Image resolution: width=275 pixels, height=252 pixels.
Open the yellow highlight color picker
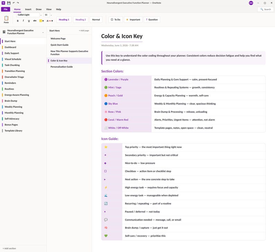(42, 21)
